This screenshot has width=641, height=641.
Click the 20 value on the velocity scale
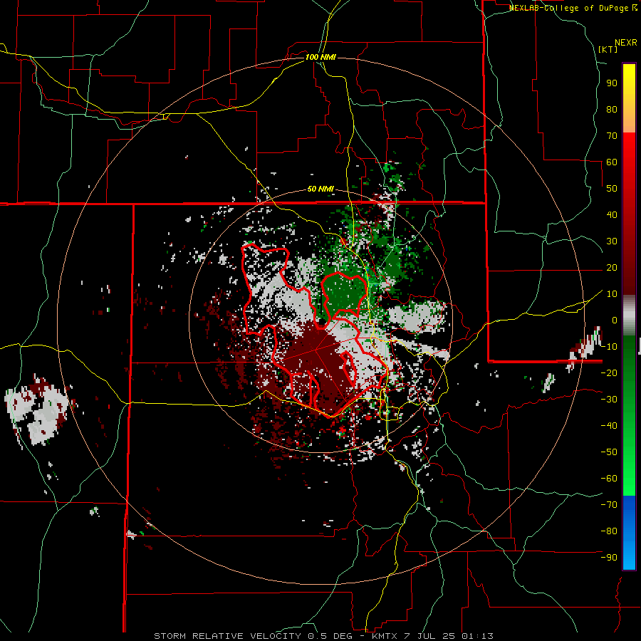pyautogui.click(x=612, y=268)
